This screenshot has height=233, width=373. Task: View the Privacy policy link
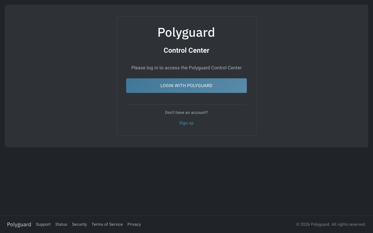(x=134, y=224)
